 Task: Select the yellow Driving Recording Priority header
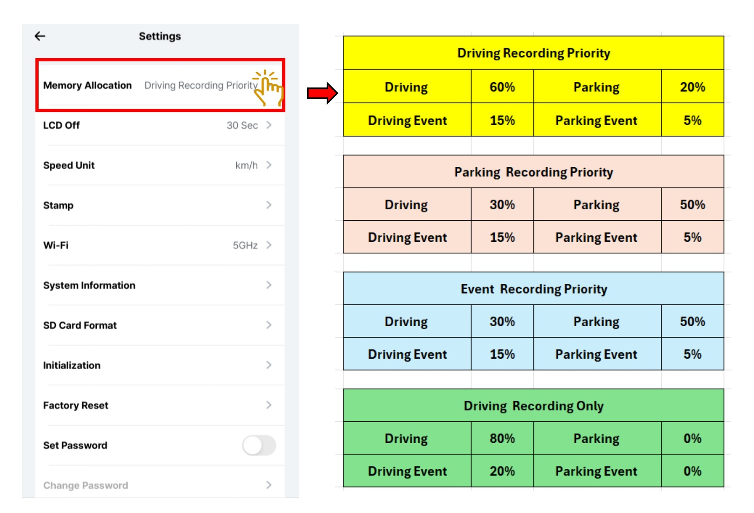coord(533,53)
